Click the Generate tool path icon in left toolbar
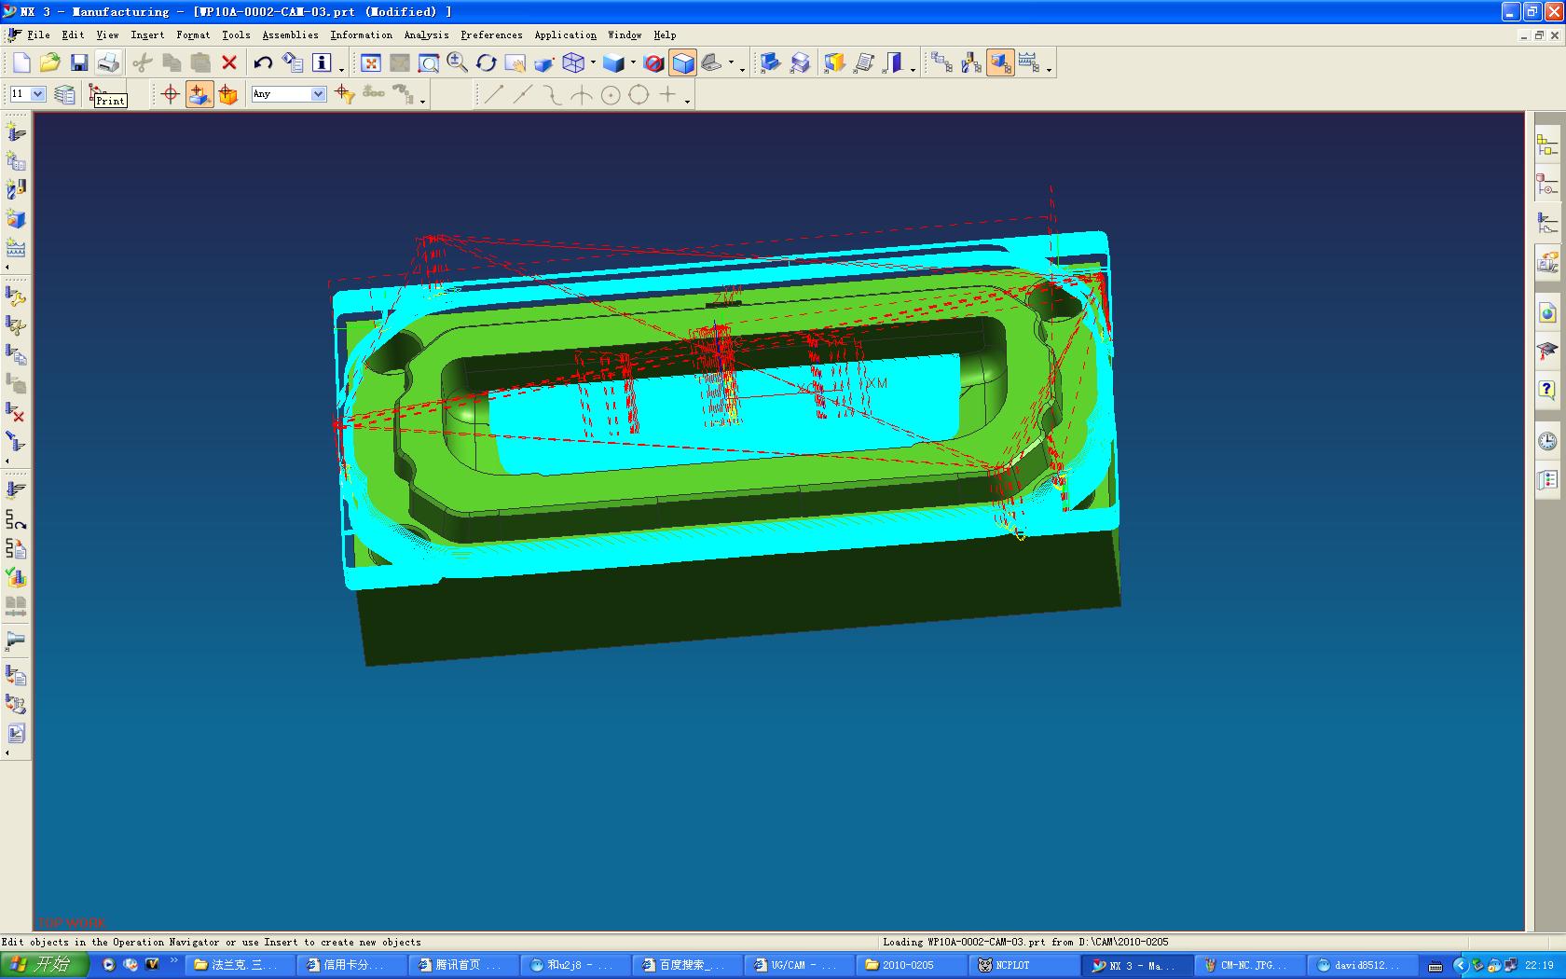 [x=16, y=490]
